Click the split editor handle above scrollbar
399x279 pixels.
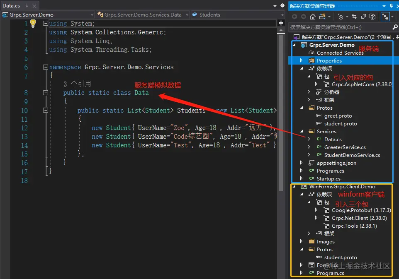(281, 23)
